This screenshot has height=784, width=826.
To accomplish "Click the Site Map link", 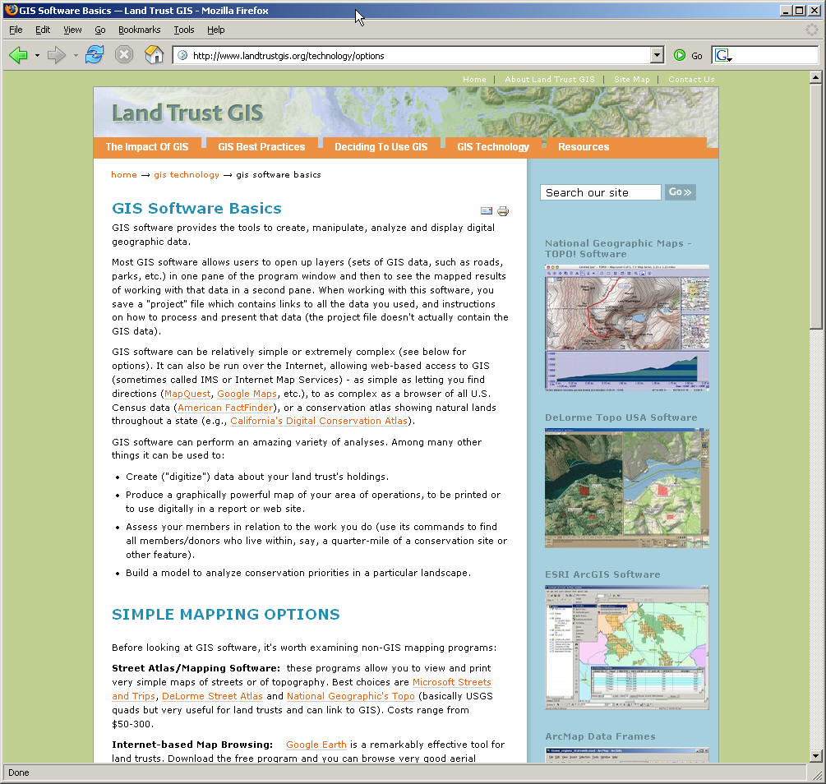I will (631, 80).
